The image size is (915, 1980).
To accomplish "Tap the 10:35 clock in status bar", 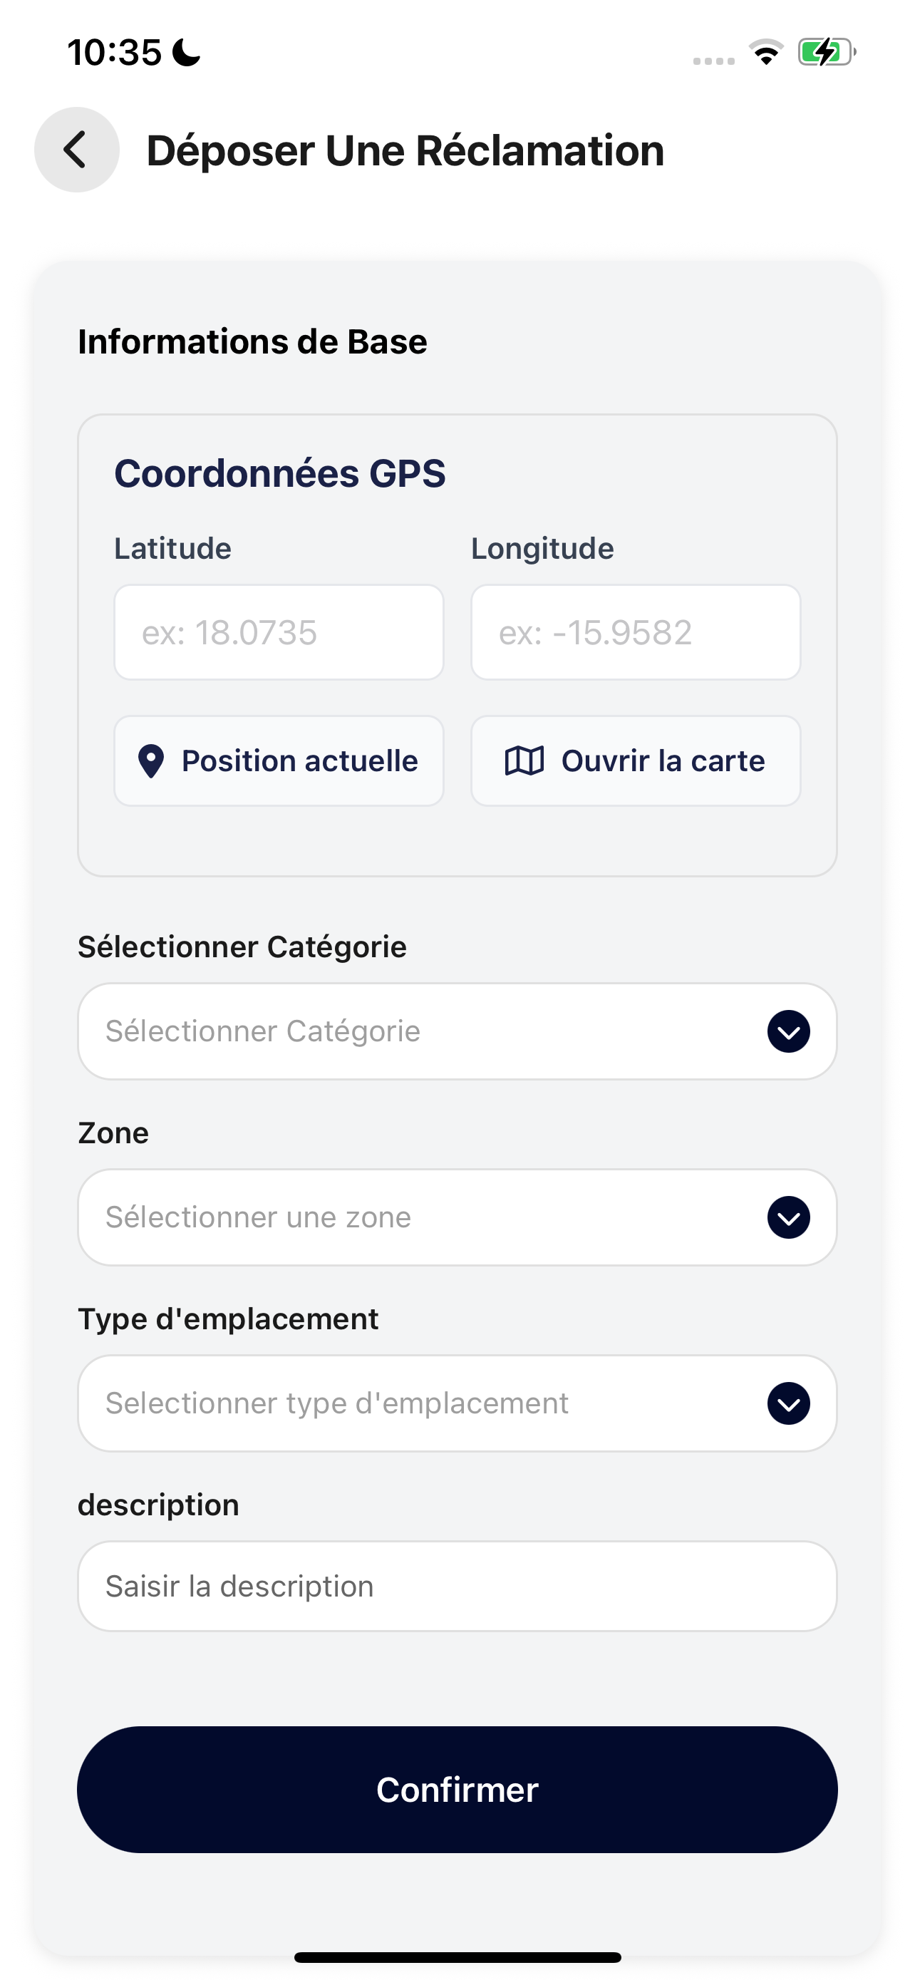I will point(115,52).
